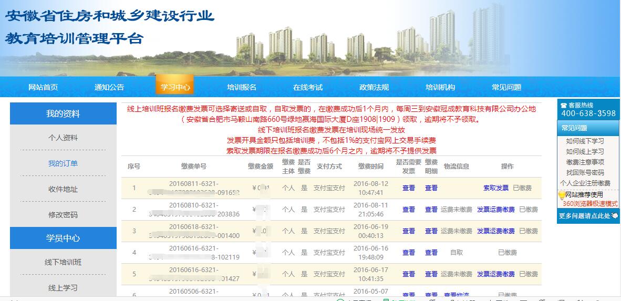Click 运费未缴费 in order row 5

[x=457, y=274]
